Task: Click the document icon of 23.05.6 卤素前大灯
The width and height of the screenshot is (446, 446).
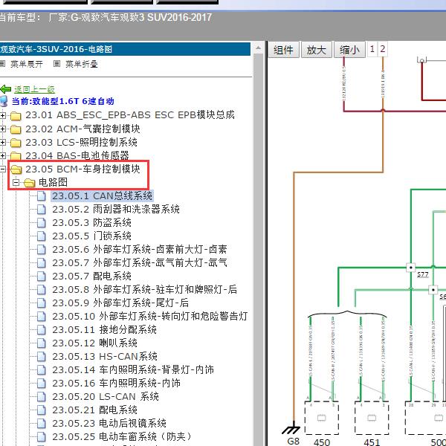Action: tap(42, 250)
